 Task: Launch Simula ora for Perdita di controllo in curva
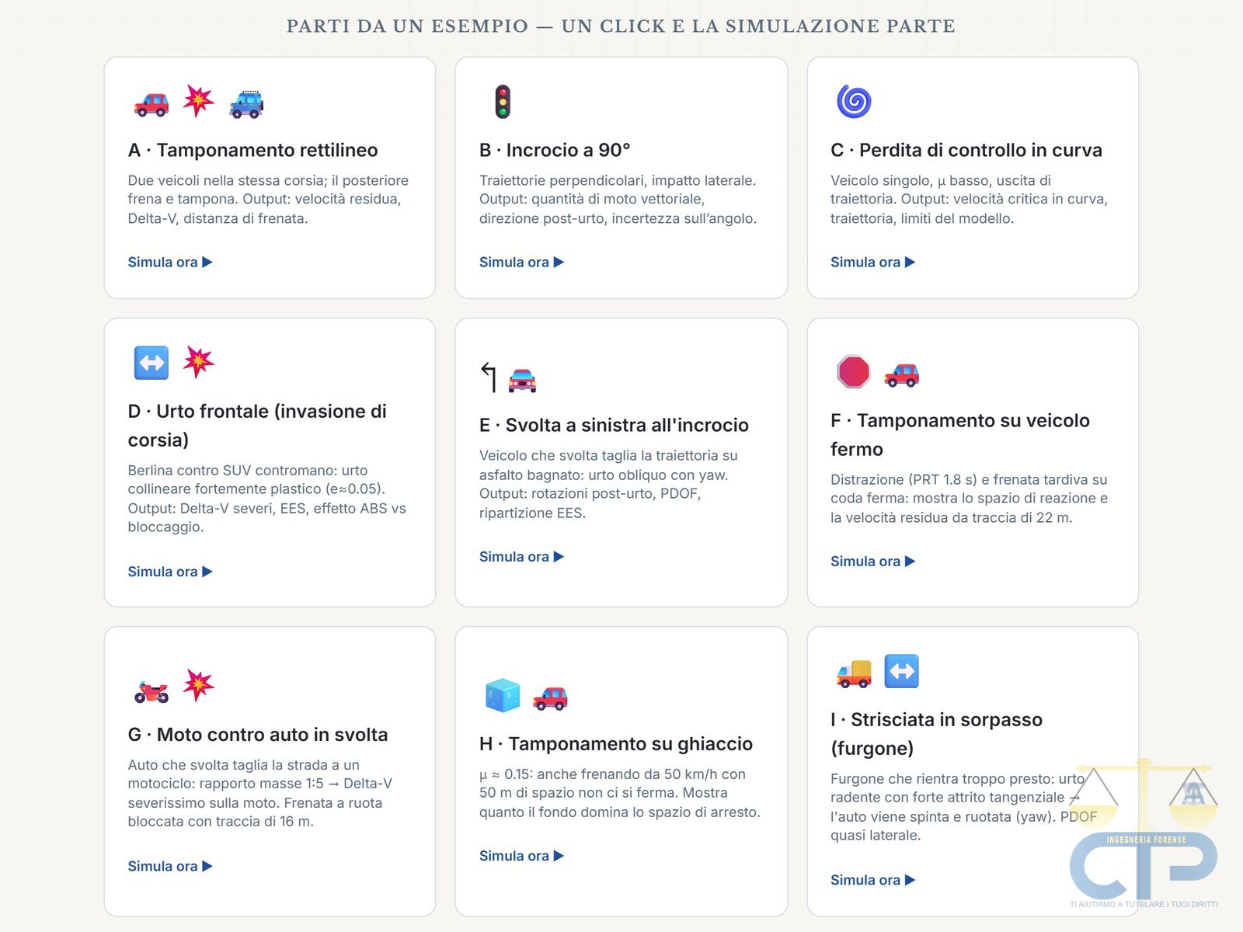click(x=872, y=263)
